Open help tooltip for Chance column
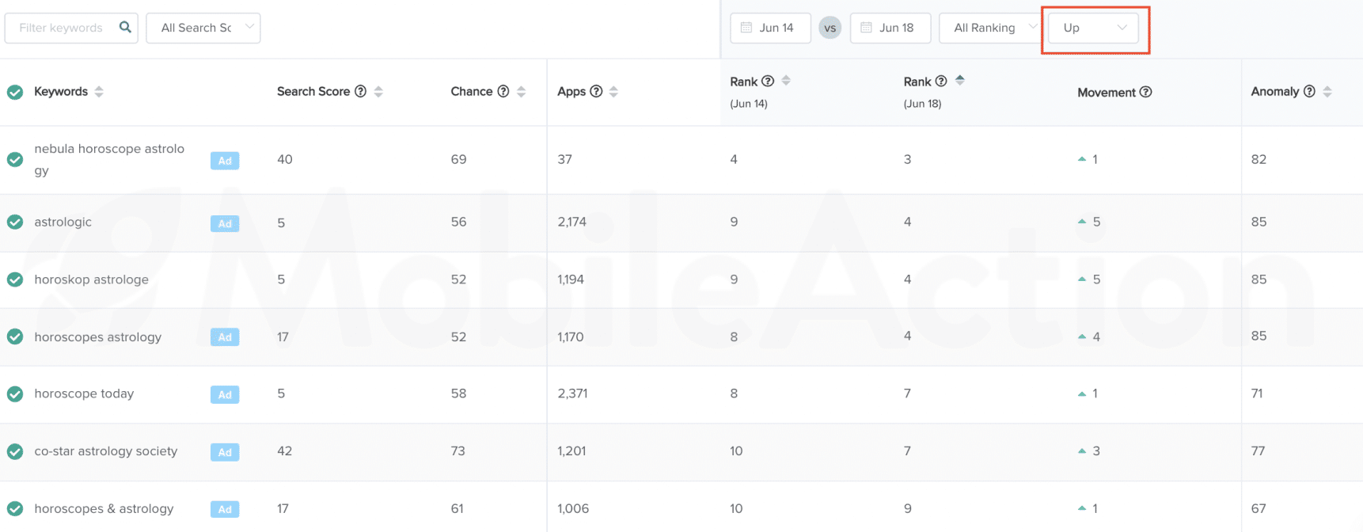 (x=503, y=91)
